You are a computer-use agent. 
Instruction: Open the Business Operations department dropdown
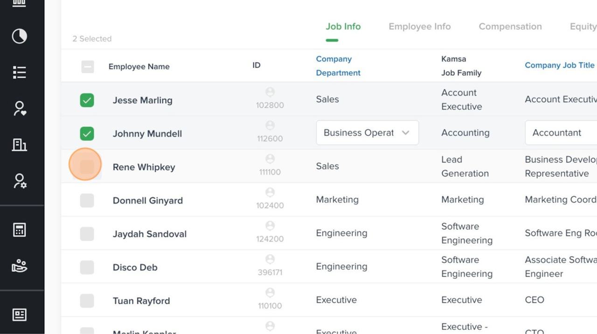pyautogui.click(x=367, y=133)
